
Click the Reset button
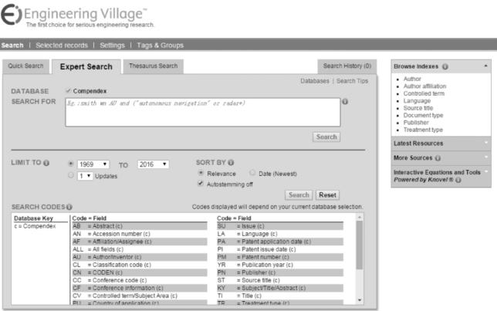click(x=327, y=195)
